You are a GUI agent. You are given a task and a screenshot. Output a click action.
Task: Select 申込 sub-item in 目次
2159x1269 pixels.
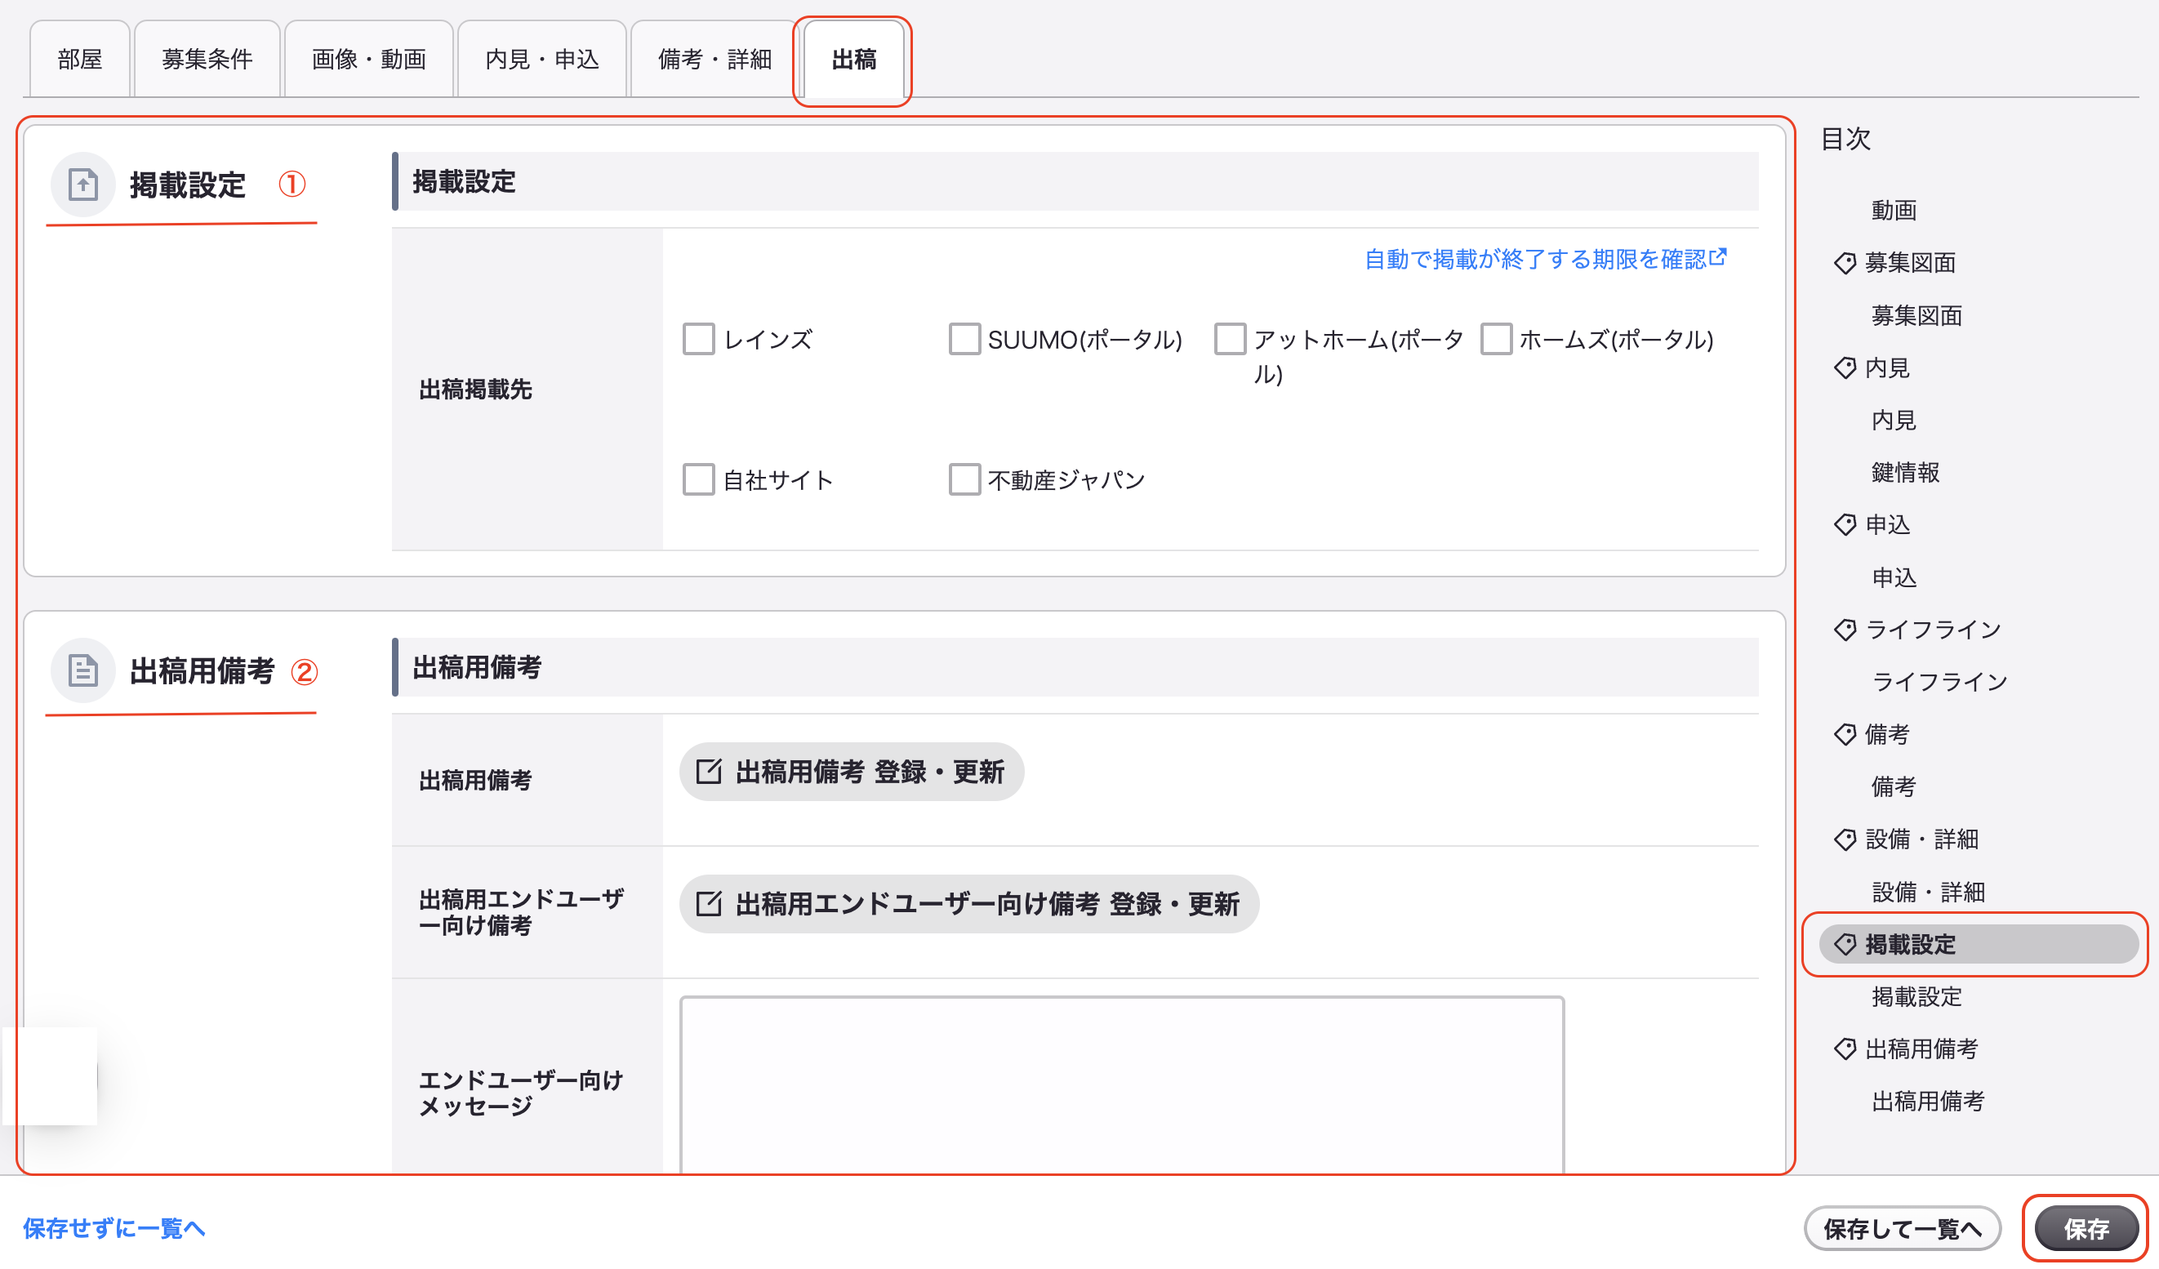pyautogui.click(x=1894, y=577)
